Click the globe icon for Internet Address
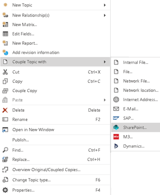The image size is (160, 195). (116, 100)
